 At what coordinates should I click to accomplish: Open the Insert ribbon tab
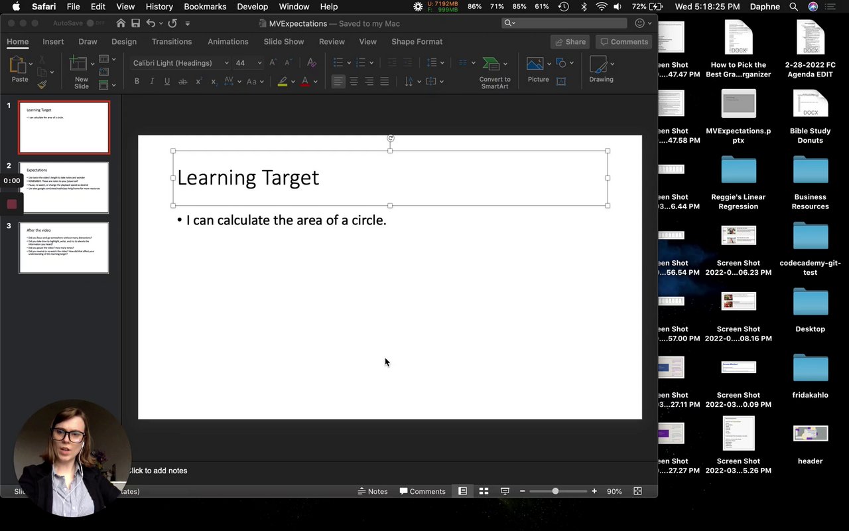coord(53,41)
